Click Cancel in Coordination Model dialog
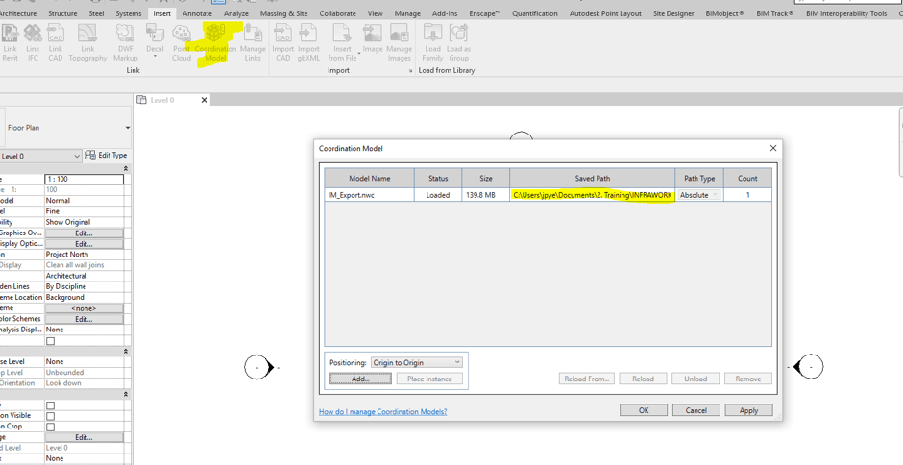The image size is (903, 465). point(696,410)
